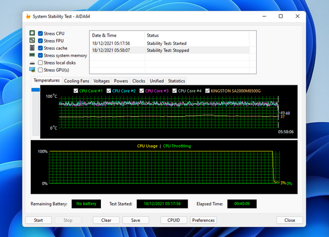Screen dimensions: 329x237
Task: Open the Preferences dialog
Action: [203, 220]
